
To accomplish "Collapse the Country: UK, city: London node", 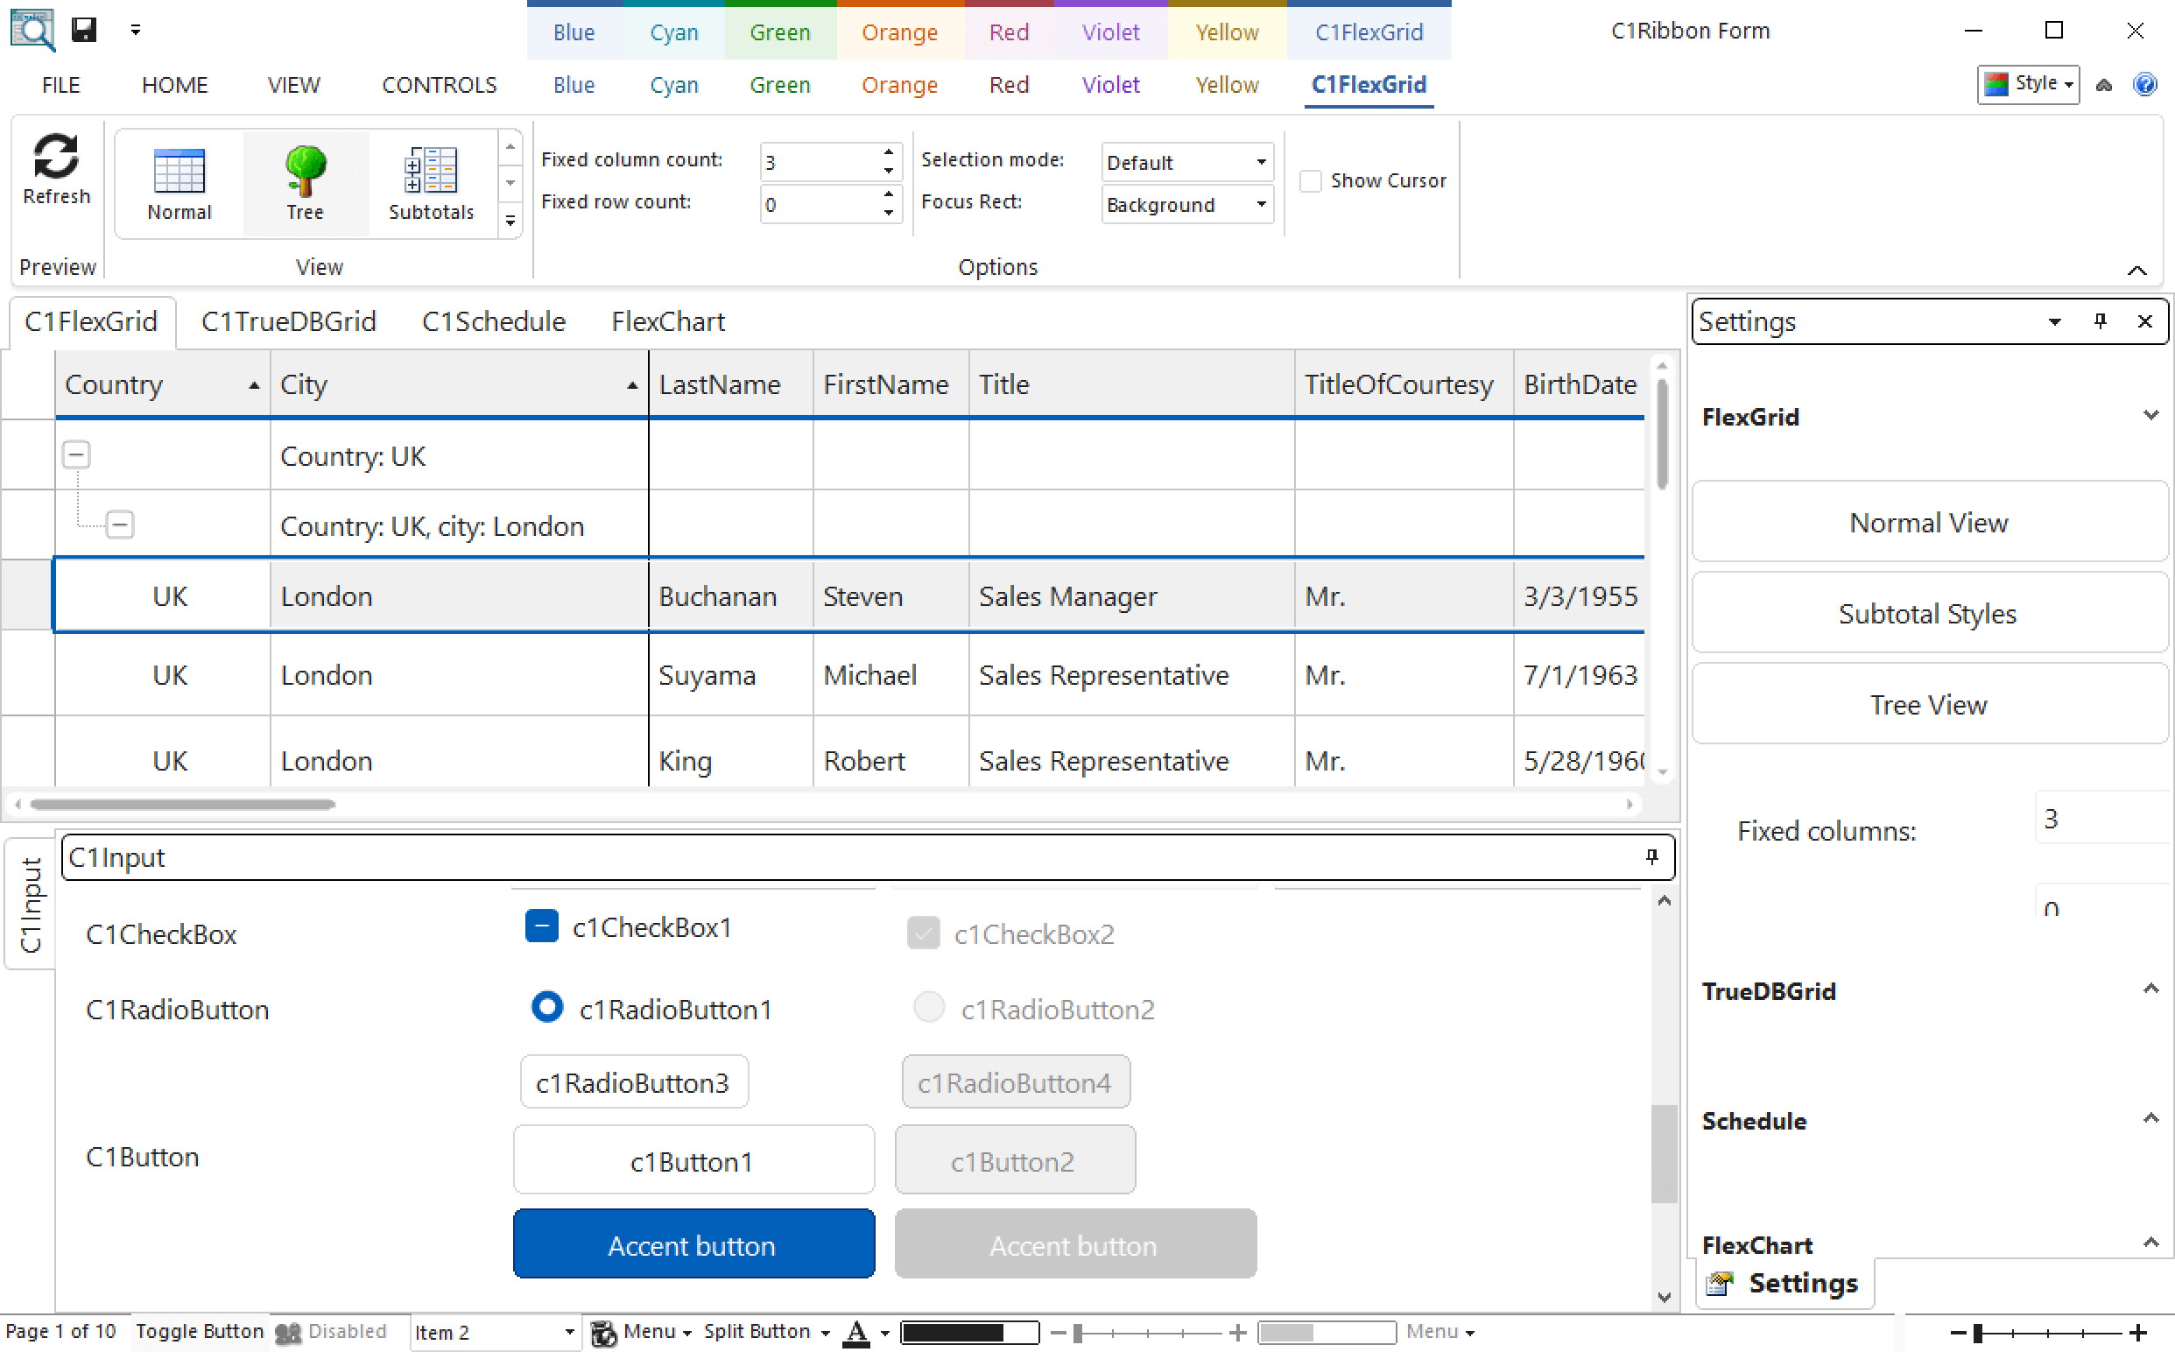I will click(x=120, y=524).
